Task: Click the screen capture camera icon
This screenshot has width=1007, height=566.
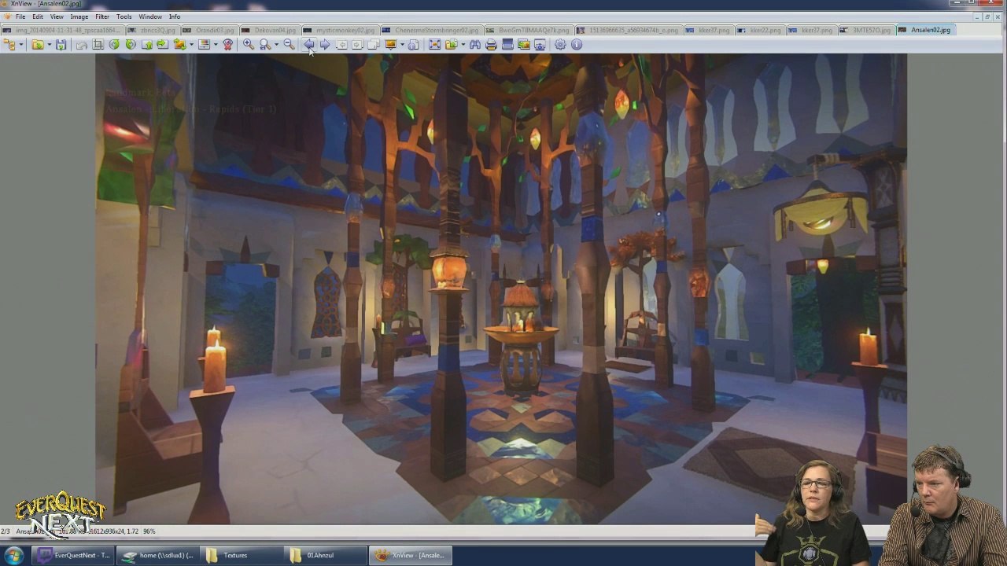Action: tap(540, 45)
